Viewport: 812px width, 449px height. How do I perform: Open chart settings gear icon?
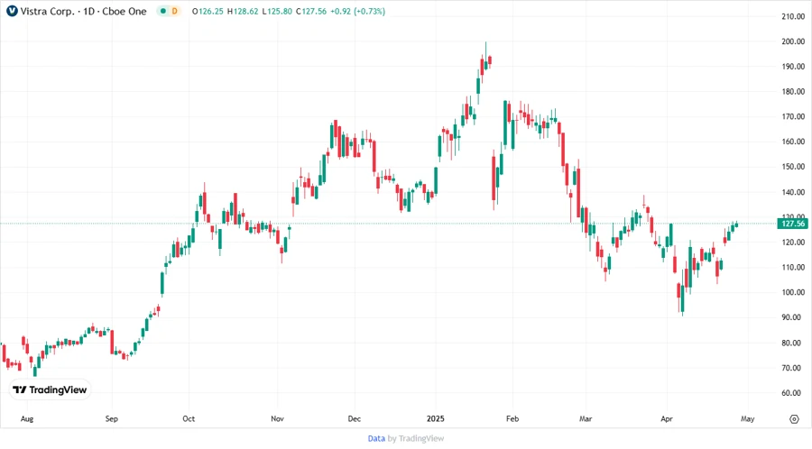(794, 419)
